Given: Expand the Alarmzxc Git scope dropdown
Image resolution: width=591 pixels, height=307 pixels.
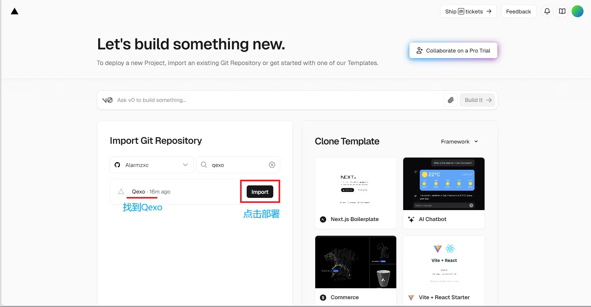Looking at the screenshot, I should tap(152, 165).
